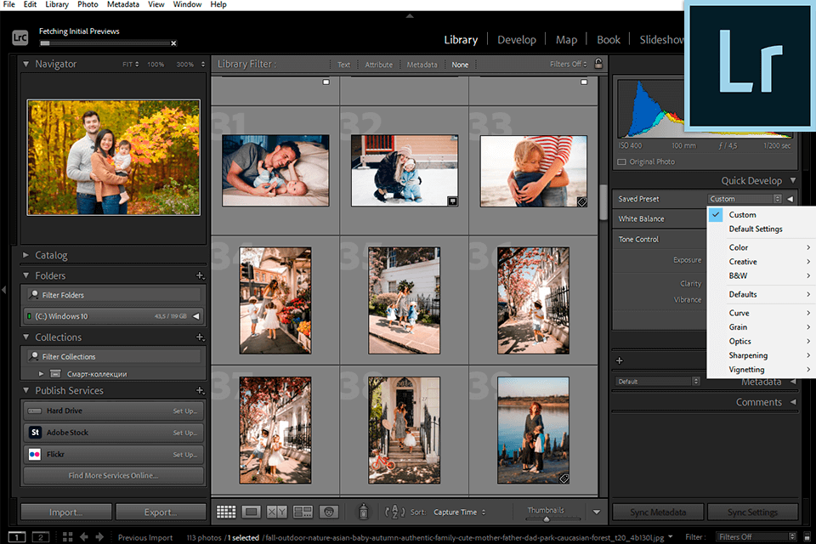
Task: Switch to Loupe view mode
Action: point(252,512)
